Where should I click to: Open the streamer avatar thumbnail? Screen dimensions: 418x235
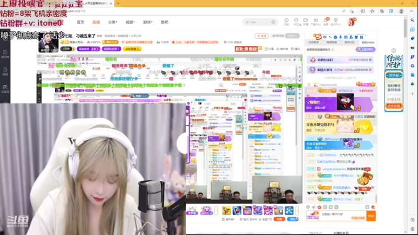[48, 43]
